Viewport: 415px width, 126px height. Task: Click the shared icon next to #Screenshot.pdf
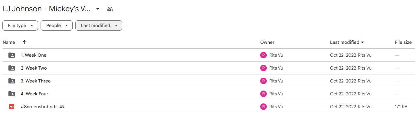click(x=62, y=107)
